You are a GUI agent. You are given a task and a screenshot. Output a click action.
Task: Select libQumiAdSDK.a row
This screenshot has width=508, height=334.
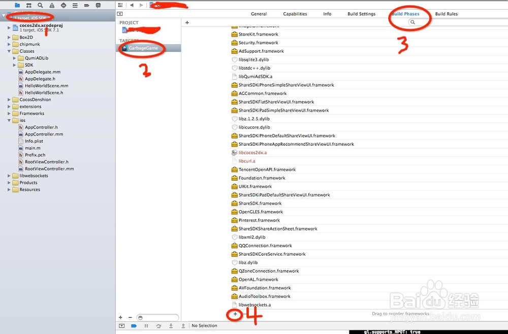[x=369, y=76]
